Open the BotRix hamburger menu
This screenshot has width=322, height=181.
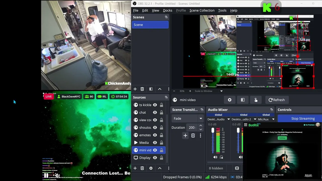point(246,125)
